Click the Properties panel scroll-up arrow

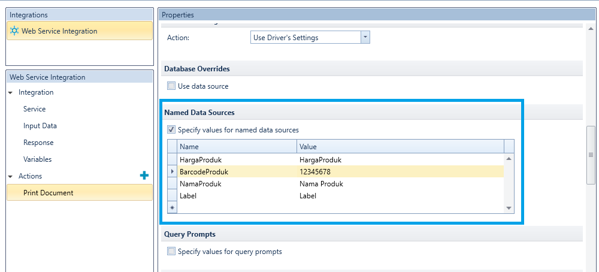[x=591, y=28]
